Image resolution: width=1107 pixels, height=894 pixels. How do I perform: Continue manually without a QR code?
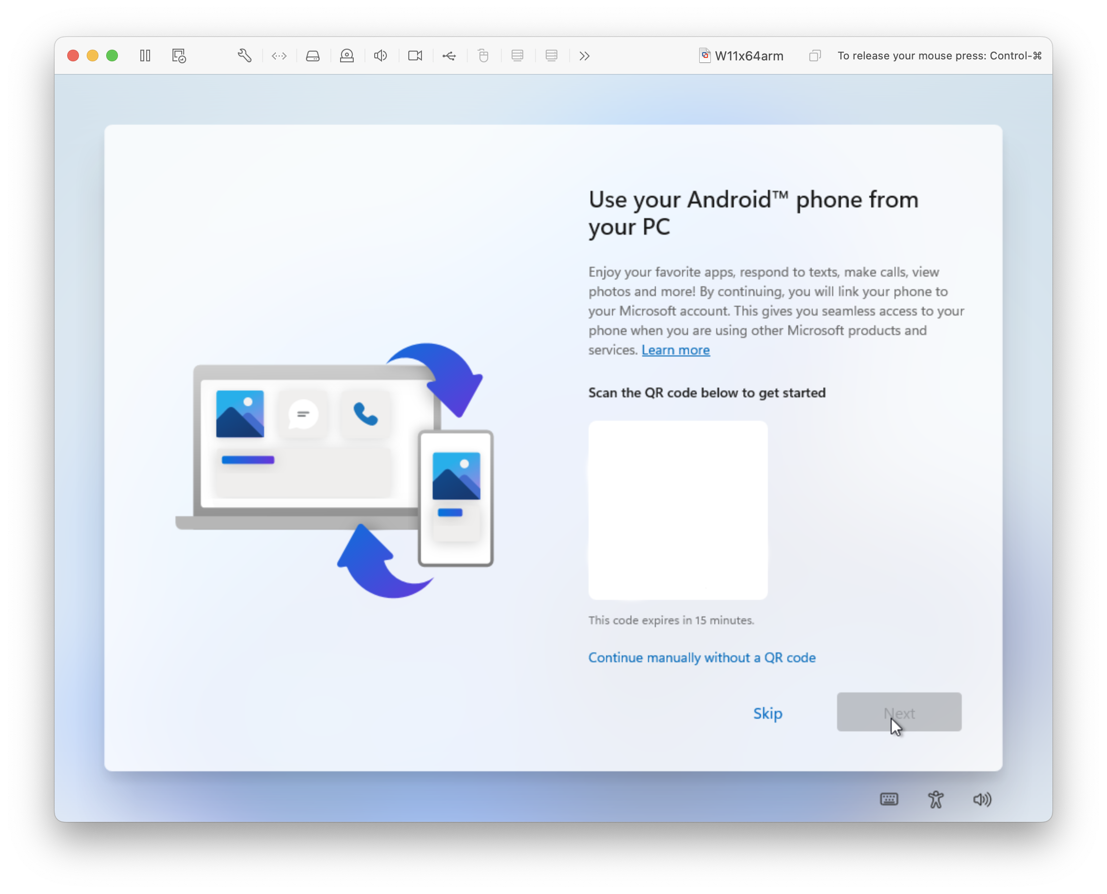[702, 658]
